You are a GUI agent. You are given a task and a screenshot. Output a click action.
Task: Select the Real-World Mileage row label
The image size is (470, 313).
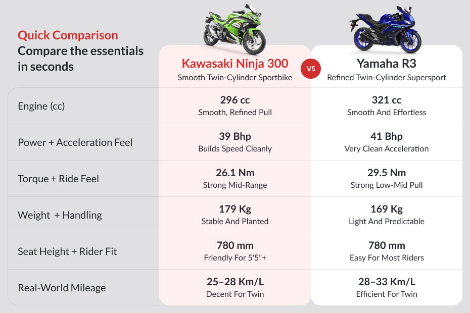coord(62,288)
